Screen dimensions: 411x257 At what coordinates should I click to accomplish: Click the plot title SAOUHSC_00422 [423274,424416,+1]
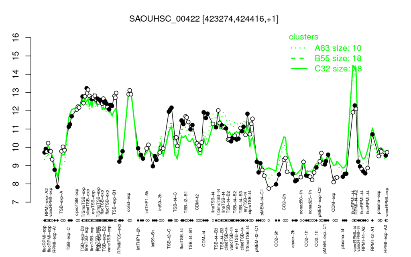click(x=204, y=19)
